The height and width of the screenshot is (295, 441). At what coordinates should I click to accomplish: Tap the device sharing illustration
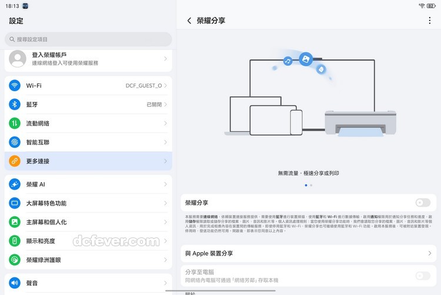click(310, 94)
